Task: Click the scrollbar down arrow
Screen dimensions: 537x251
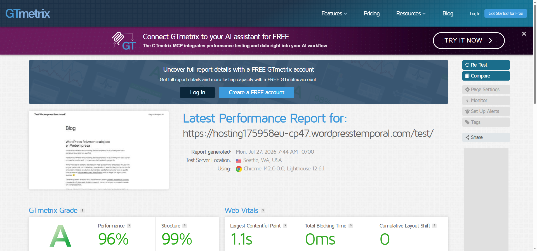Action: (x=535, y=248)
